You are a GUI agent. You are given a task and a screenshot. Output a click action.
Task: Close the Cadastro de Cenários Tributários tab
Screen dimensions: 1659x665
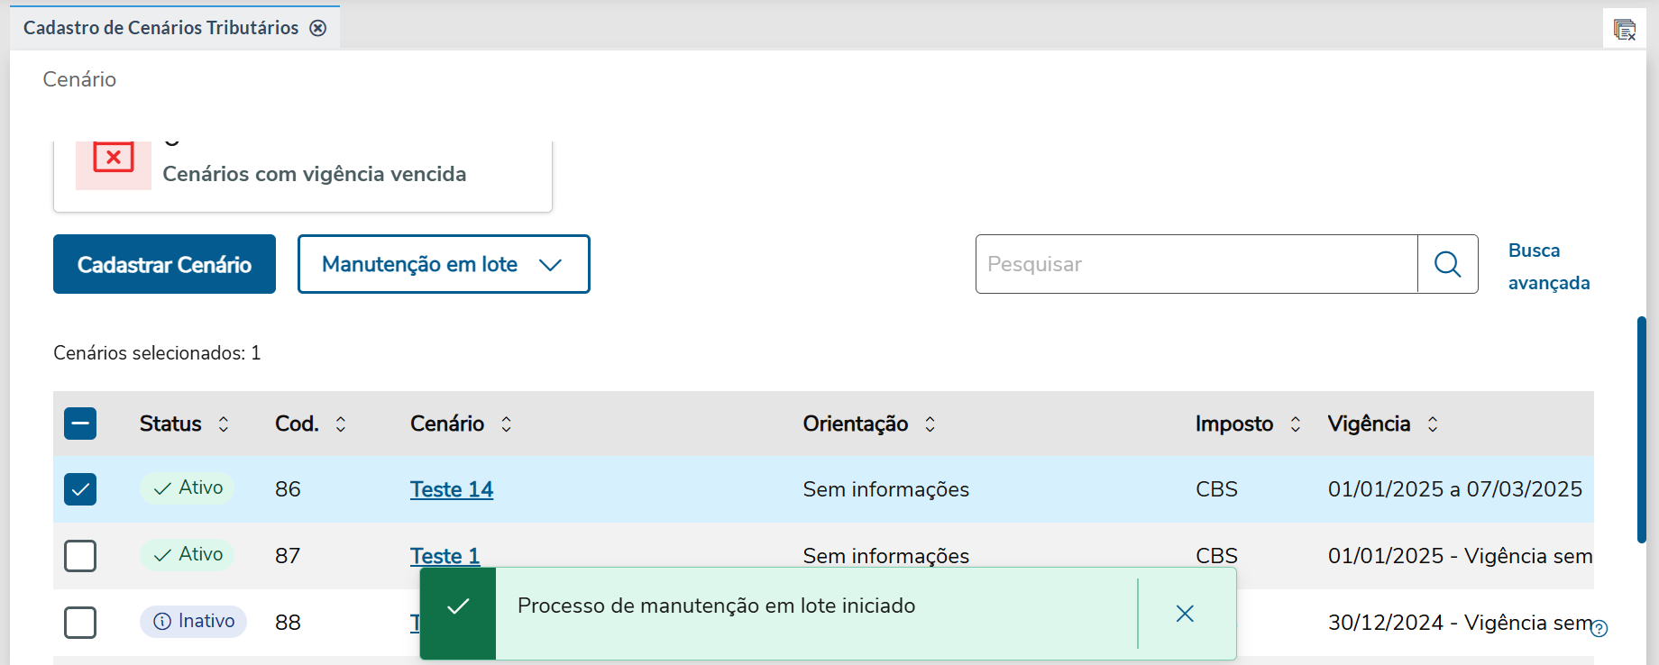[x=318, y=28]
